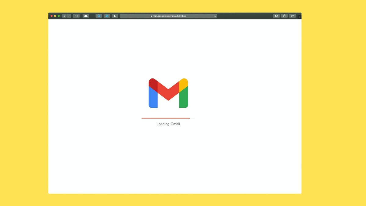Click the Gmail M logo

pos(168,93)
